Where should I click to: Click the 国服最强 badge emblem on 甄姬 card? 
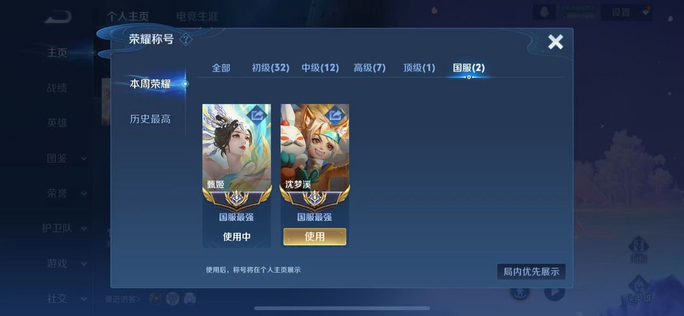[x=236, y=199]
